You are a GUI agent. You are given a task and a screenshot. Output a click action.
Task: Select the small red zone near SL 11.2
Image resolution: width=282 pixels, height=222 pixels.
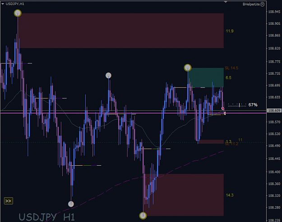coord(211,141)
